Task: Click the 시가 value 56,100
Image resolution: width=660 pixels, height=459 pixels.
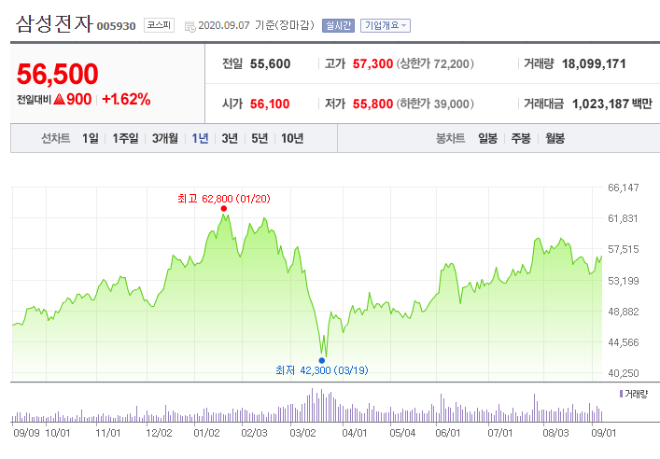Action: (270, 104)
